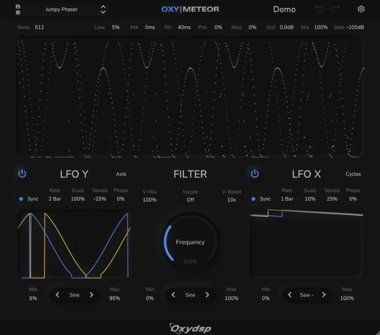Click the Bands 512 value

pos(39,27)
